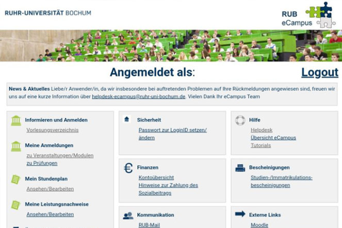This screenshot has width=342, height=228.
Task: View the Kontoübersicht link
Action: (156, 177)
